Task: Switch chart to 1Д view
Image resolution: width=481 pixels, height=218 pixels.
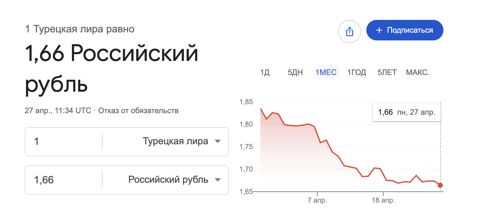Action: pyautogui.click(x=265, y=72)
